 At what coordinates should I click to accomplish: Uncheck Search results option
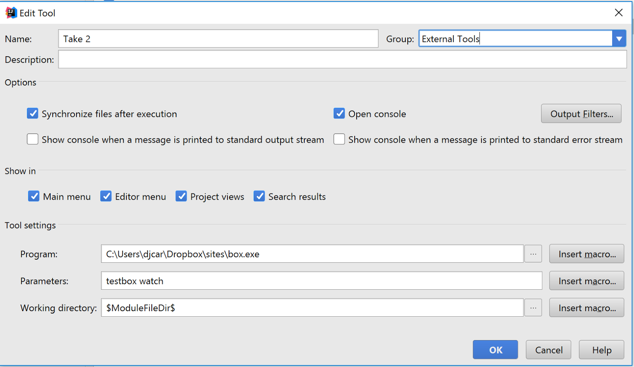coord(259,196)
